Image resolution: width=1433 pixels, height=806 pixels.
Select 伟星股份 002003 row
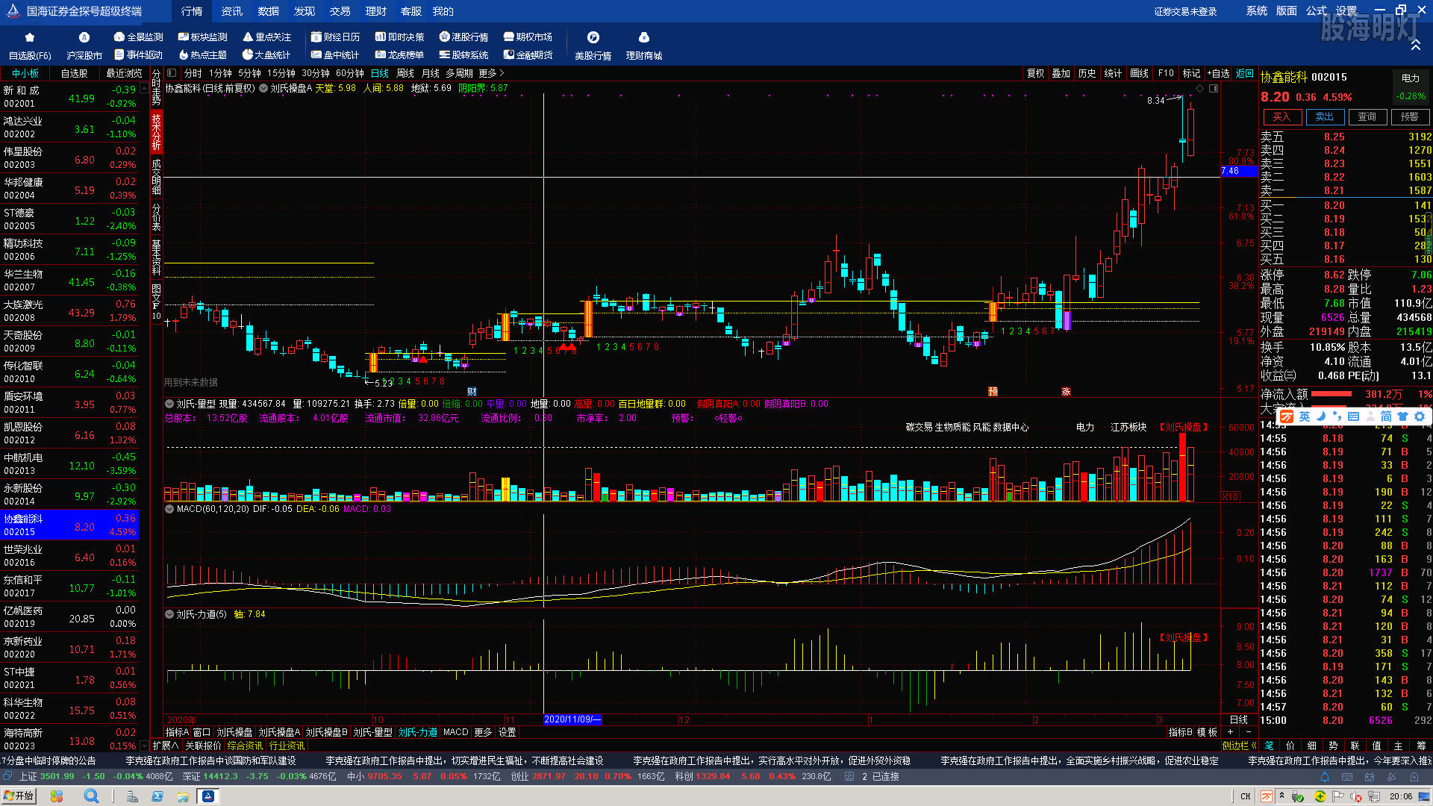(69, 157)
